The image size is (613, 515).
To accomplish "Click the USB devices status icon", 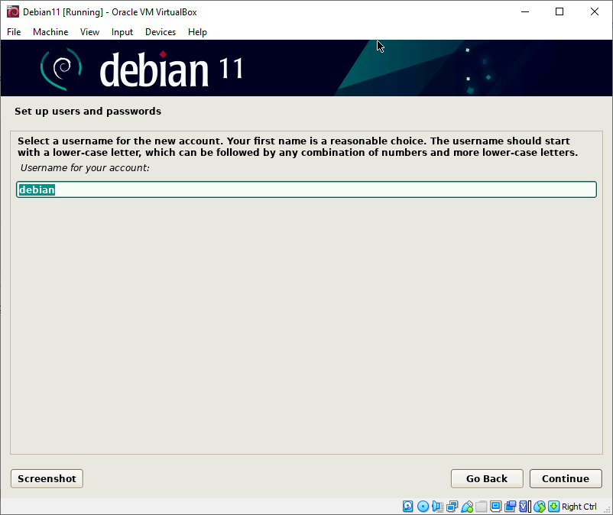I will click(467, 507).
